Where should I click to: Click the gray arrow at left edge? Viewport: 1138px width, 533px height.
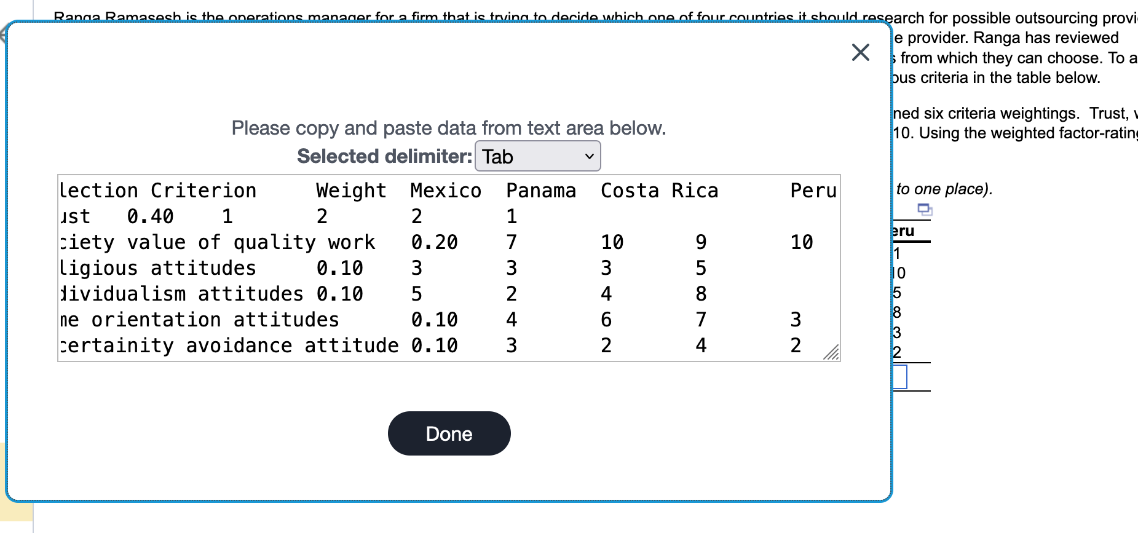(3, 34)
